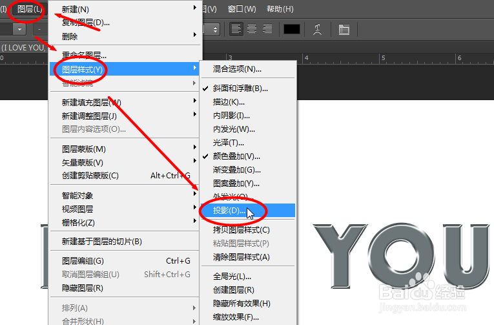Select 渐变叠加(G)... layer style
This screenshot has width=494, height=325.
point(248,170)
